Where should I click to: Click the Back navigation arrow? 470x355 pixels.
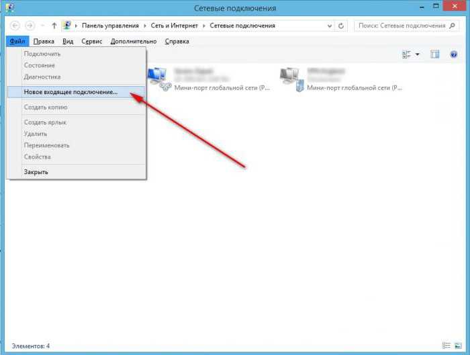(15, 26)
